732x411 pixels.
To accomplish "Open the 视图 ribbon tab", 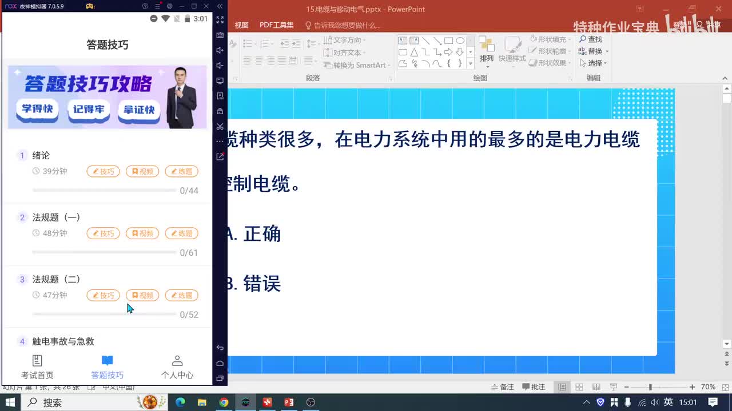I will click(241, 25).
